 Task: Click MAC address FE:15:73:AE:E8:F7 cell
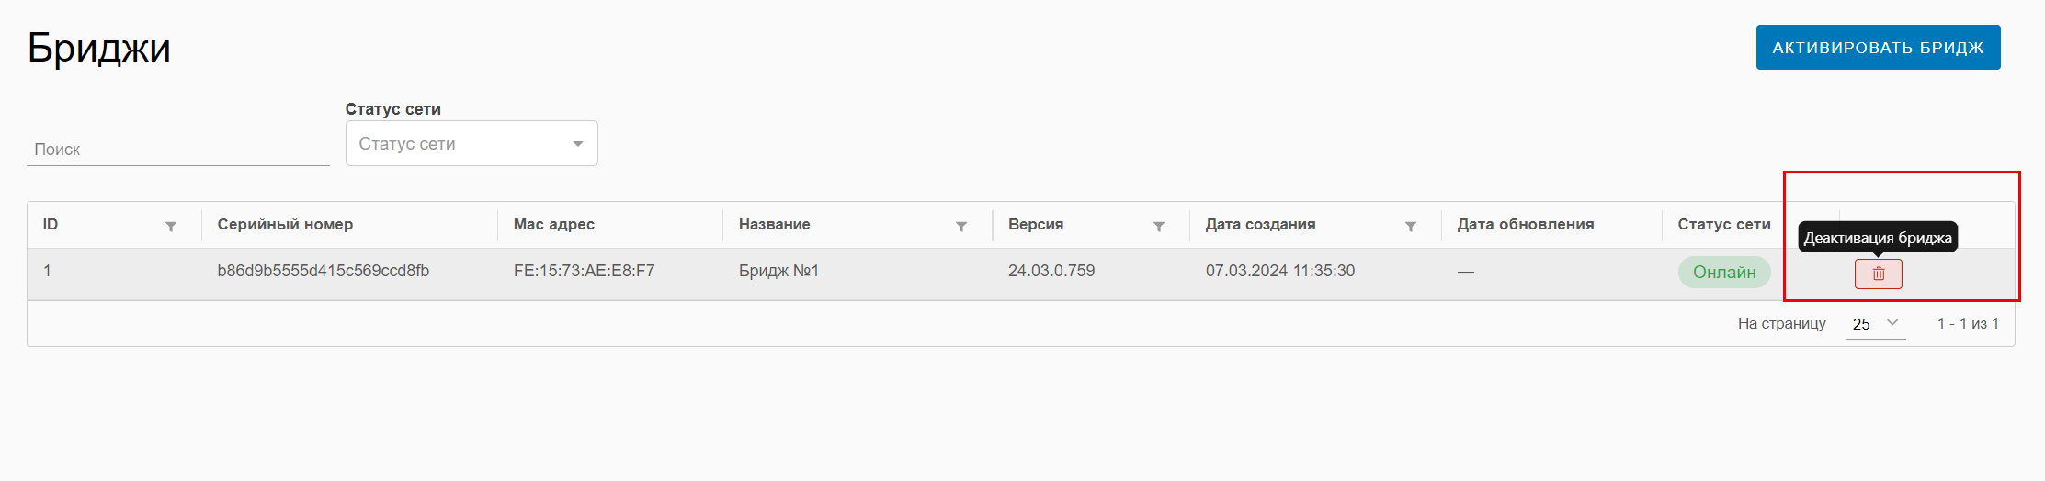[x=585, y=271]
